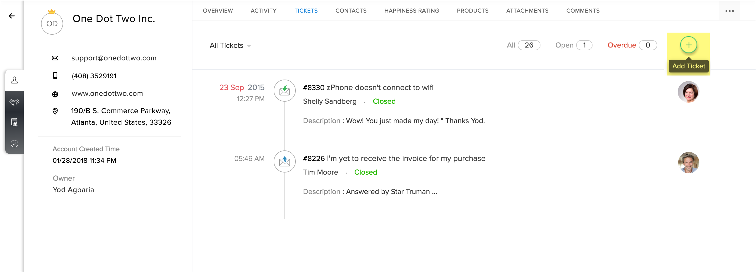This screenshot has width=756, height=272.
Task: Open the Happiness Rating tab
Action: (x=411, y=11)
